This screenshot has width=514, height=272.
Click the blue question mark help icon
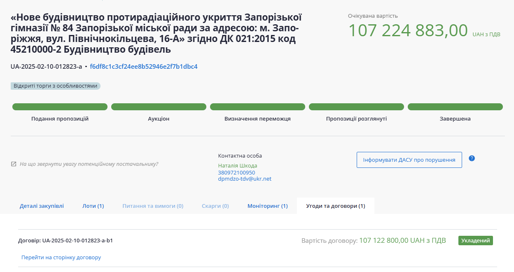click(x=472, y=158)
